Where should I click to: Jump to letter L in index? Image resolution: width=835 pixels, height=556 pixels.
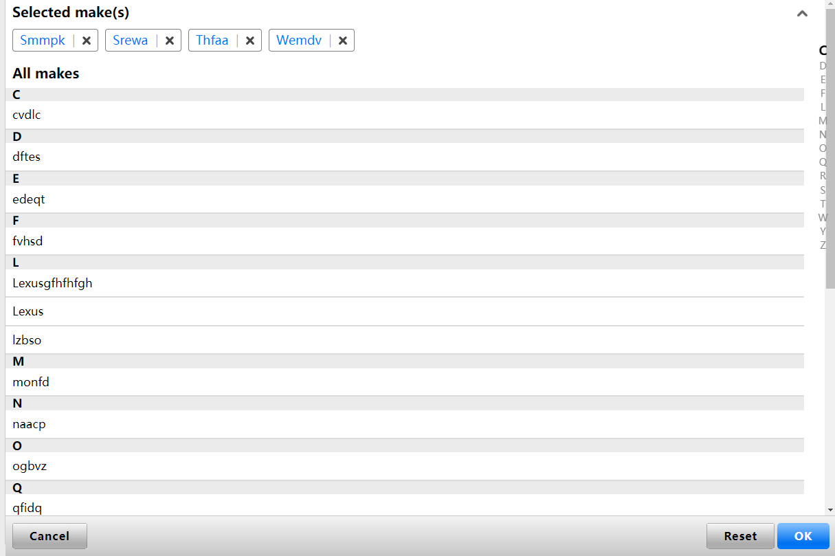coord(823,107)
